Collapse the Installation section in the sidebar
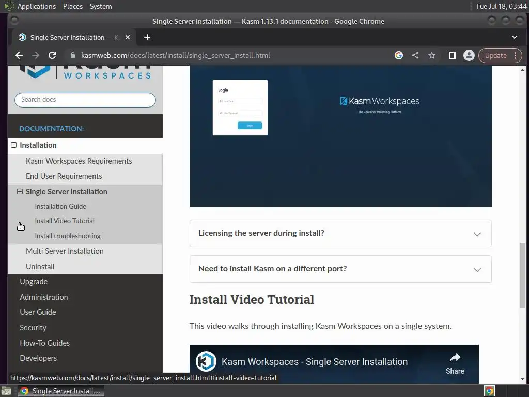Image resolution: width=529 pixels, height=397 pixels. (x=13, y=145)
